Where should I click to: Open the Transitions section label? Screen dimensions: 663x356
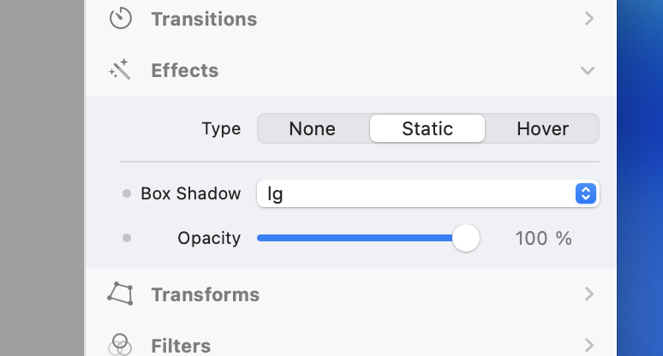[x=204, y=19]
